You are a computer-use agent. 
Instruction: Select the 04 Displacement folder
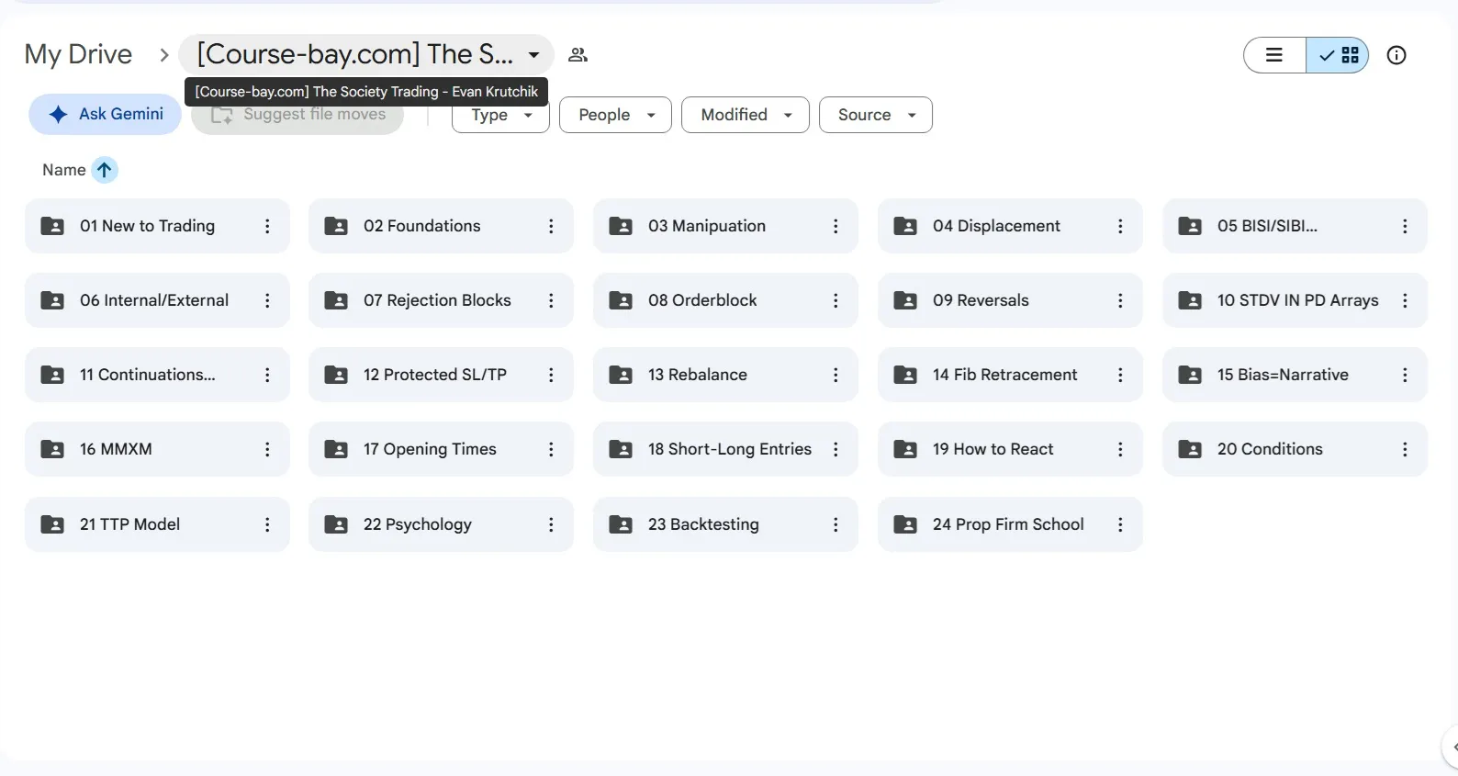pos(1010,226)
